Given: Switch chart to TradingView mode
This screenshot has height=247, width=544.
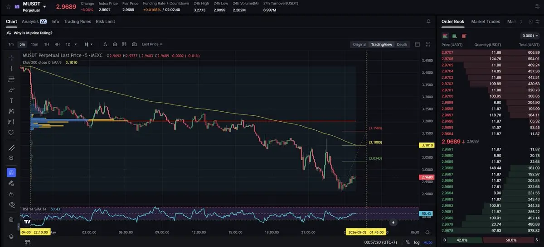Looking at the screenshot, I should point(381,44).
